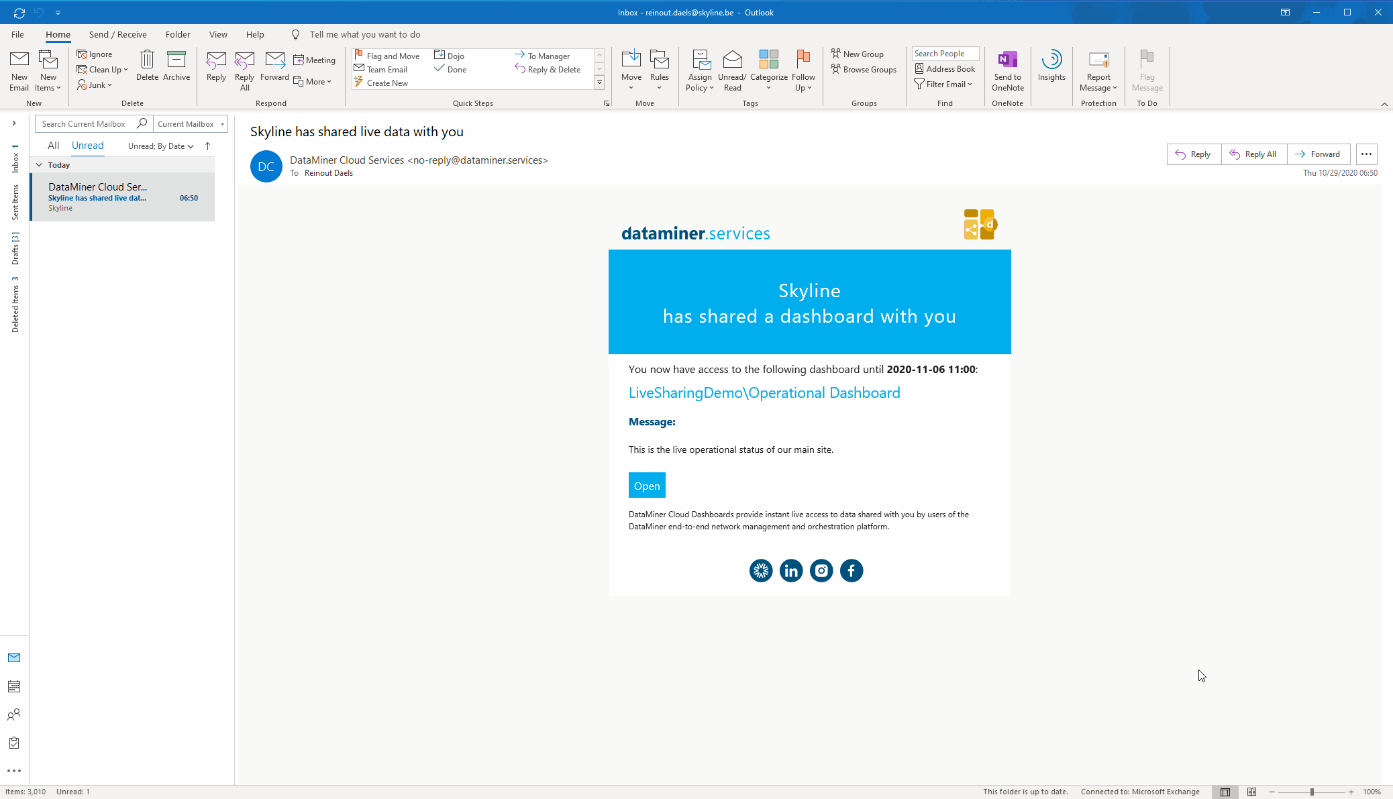The height and width of the screenshot is (799, 1393).
Task: Open the Insights icon
Action: pyautogui.click(x=1051, y=60)
